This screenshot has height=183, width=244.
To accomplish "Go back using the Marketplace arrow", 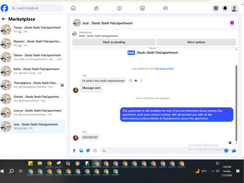I will [x=3, y=19].
